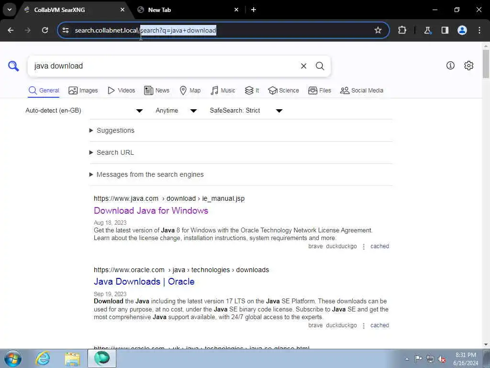Open the About info icon
This screenshot has height=368, width=490.
coord(450,65)
